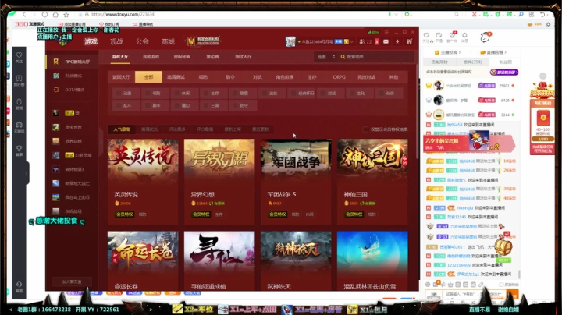Sort maps by 人气最高
Viewport: 562px width, 315px height.
(122, 129)
